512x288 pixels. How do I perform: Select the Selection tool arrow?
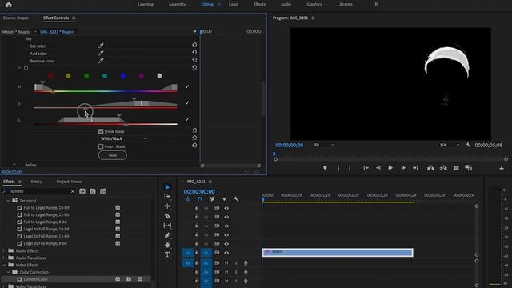167,187
